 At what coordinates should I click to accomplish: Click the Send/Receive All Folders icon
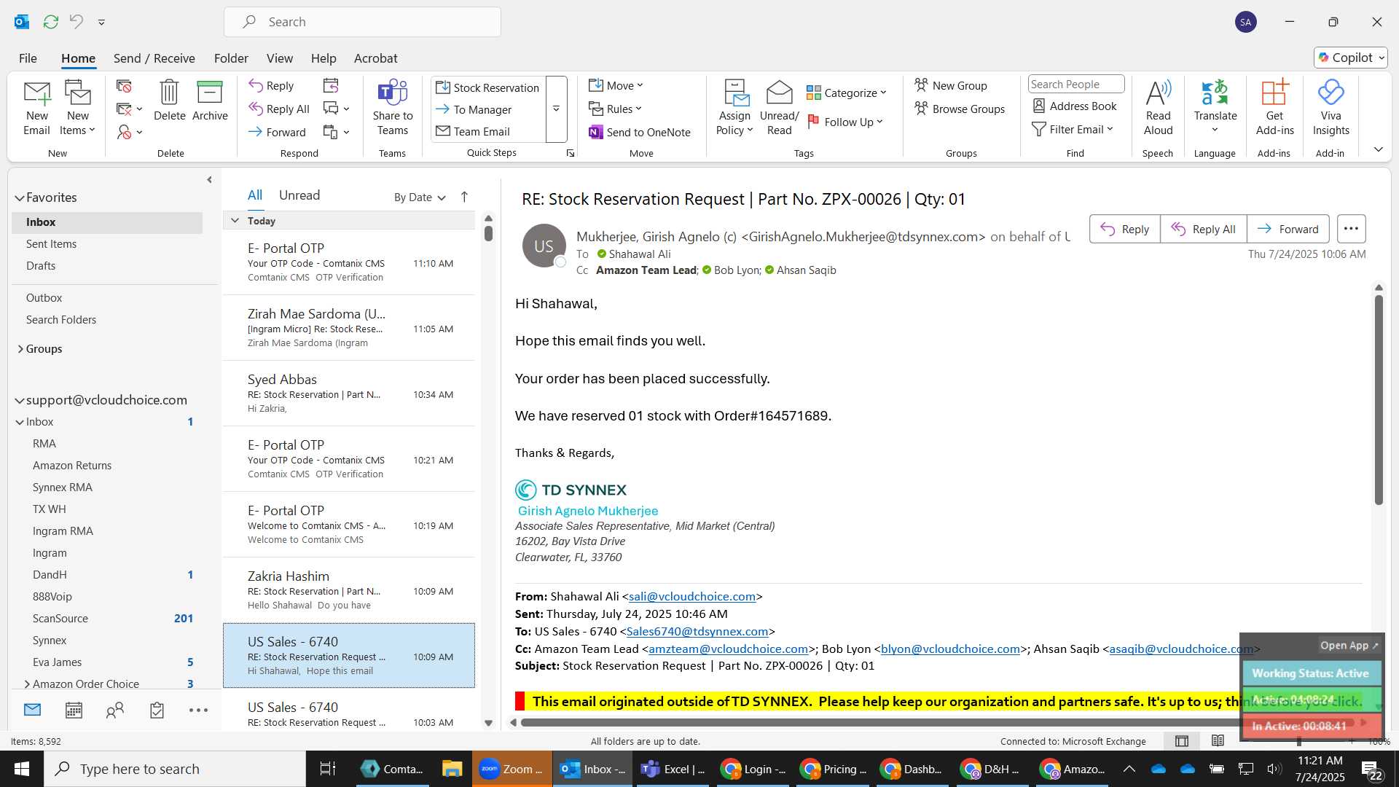[50, 22]
